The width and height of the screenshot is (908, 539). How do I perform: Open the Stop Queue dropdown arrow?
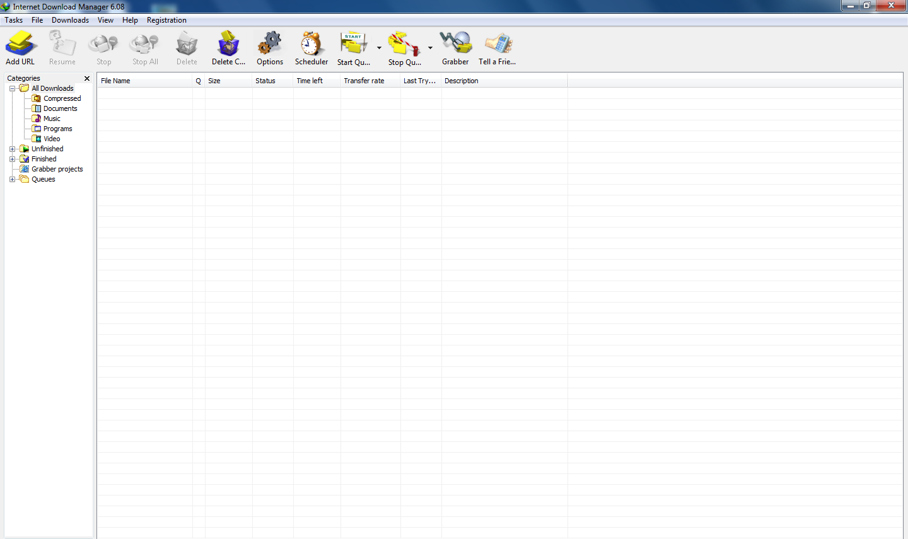point(430,47)
